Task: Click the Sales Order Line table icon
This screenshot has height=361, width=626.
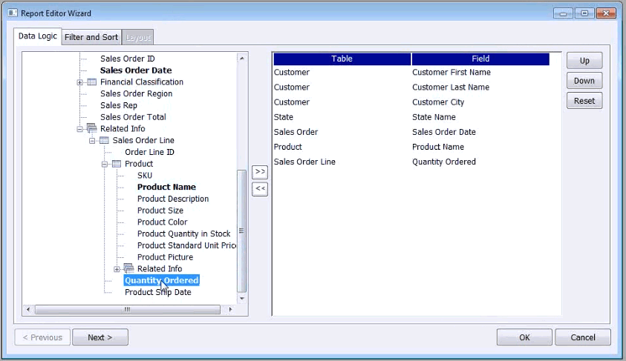Action: point(104,140)
